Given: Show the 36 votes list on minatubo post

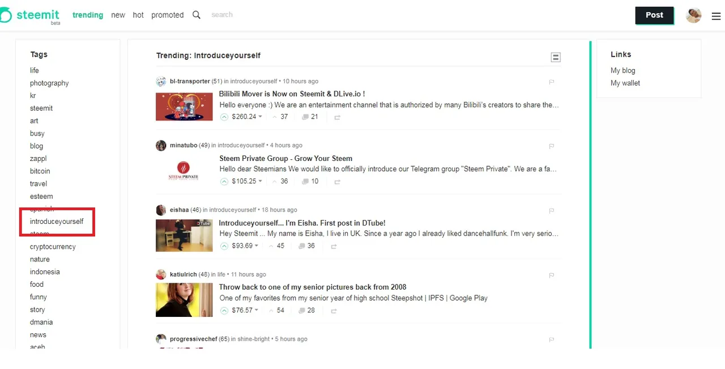Looking at the screenshot, I should 284,181.
